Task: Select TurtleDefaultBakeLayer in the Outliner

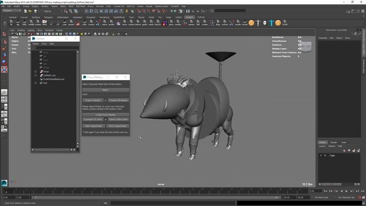Action: 53,79
